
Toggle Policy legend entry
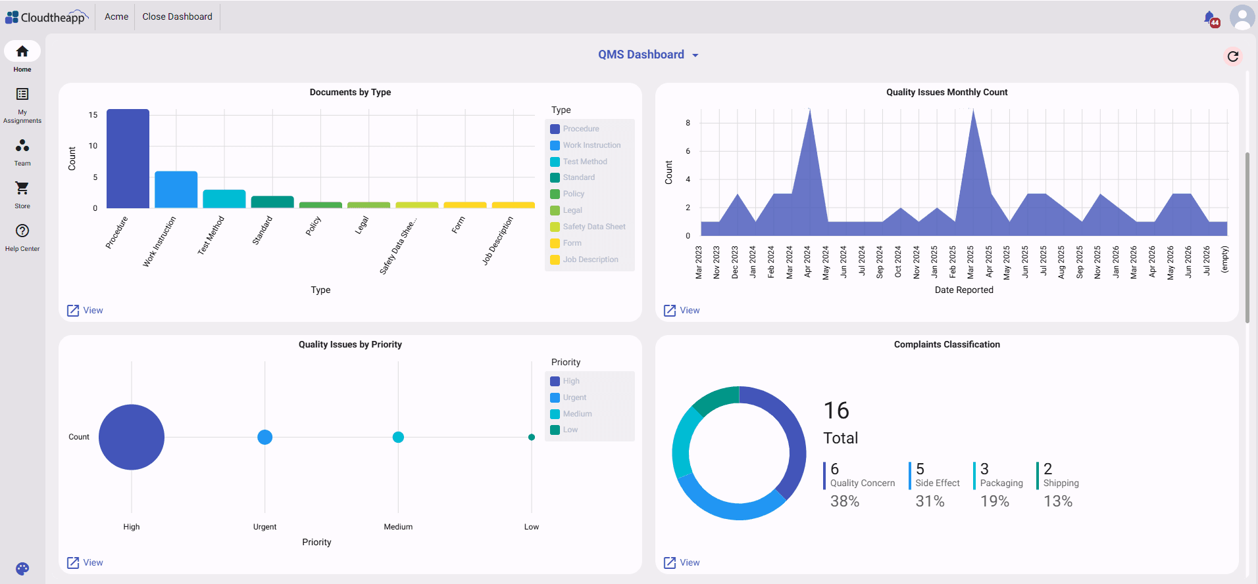coord(567,194)
